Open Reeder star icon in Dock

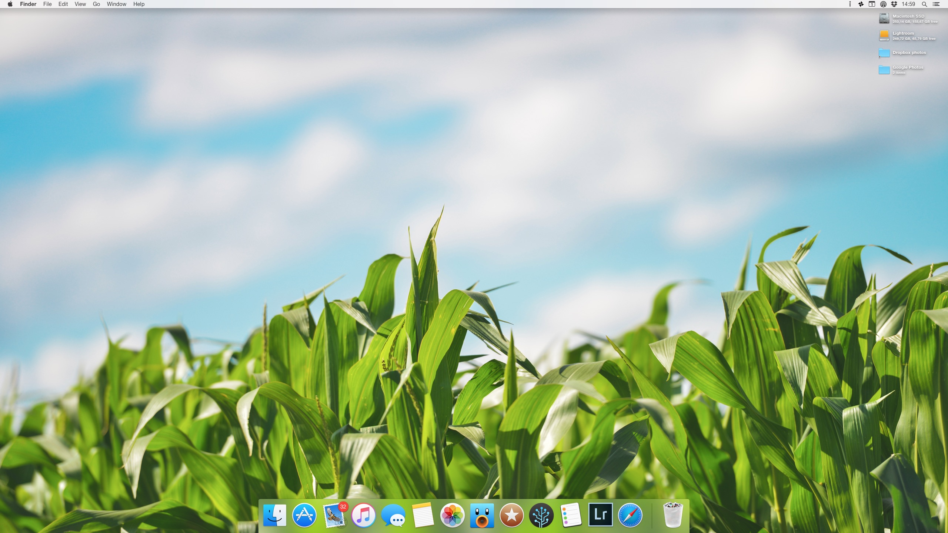(x=511, y=515)
